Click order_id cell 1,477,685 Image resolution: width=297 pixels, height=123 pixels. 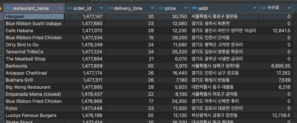(85, 24)
